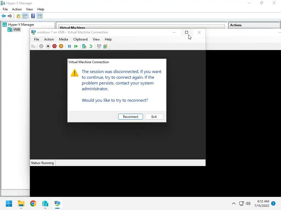
Task: Click the greyed Start power icon in VM toolbar
Action: (x=41, y=46)
